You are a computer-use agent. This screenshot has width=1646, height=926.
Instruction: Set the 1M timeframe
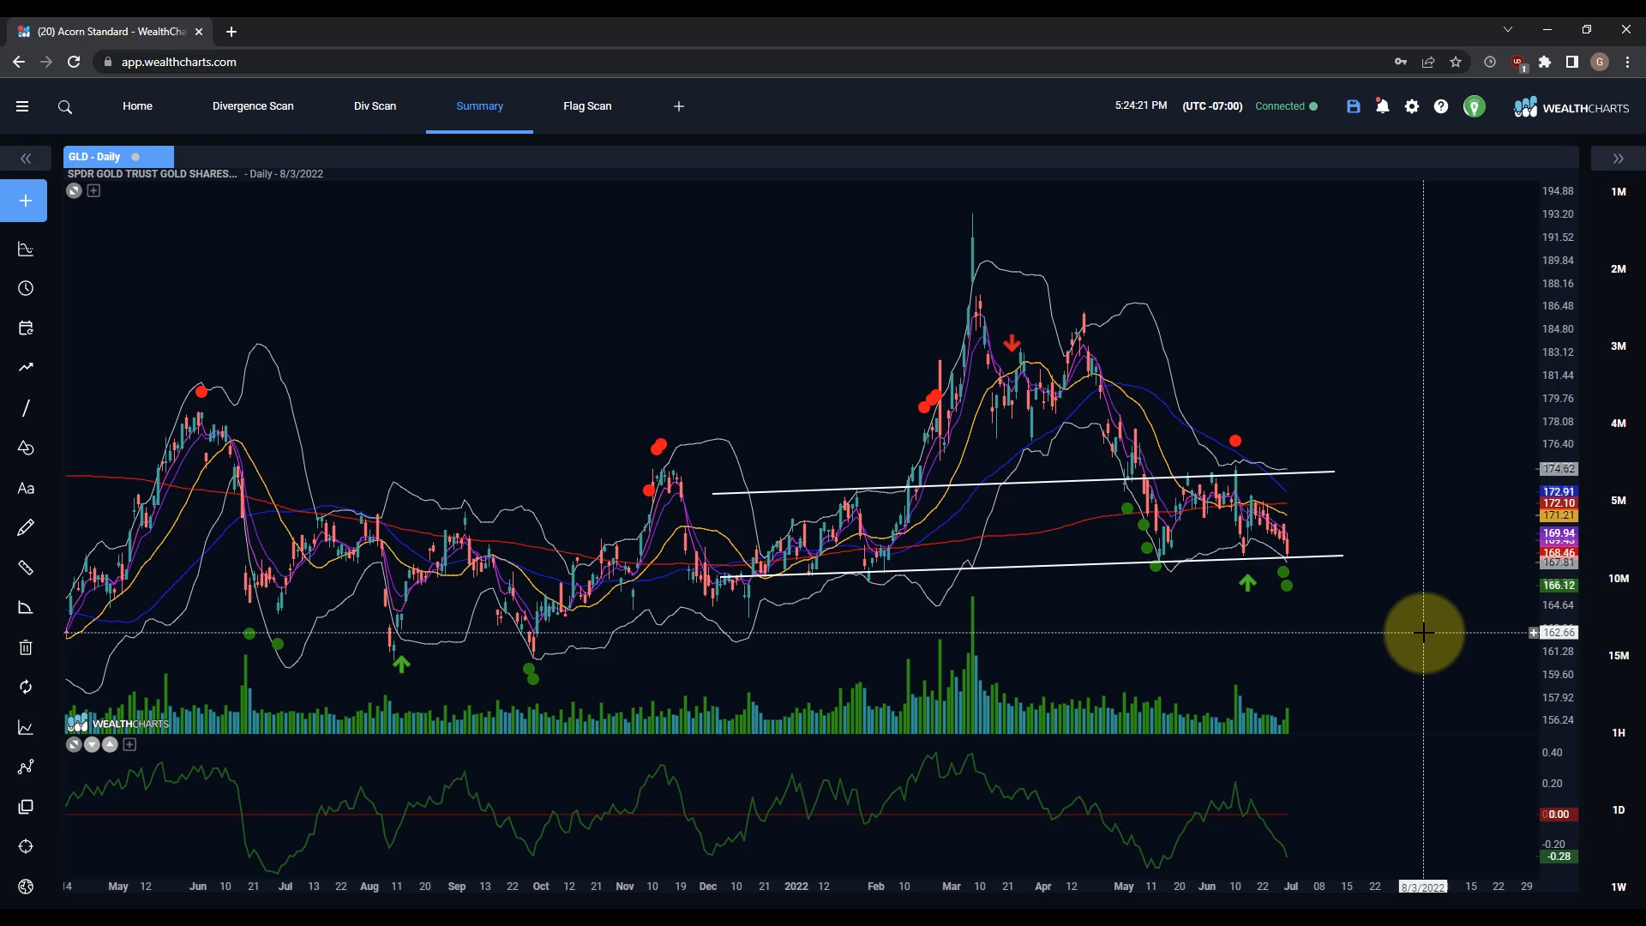click(1619, 192)
